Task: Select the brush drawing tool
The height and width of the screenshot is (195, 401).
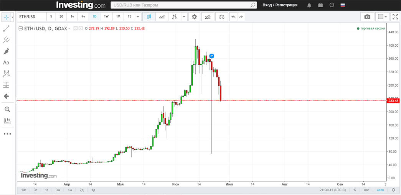Action: [6, 51]
